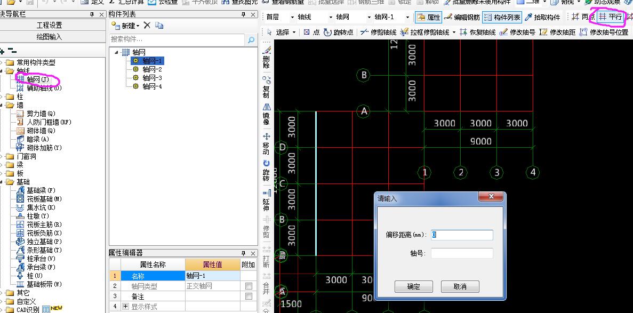Select the 延伸 (extend) tool
The height and width of the screenshot is (313, 633).
pyautogui.click(x=267, y=200)
